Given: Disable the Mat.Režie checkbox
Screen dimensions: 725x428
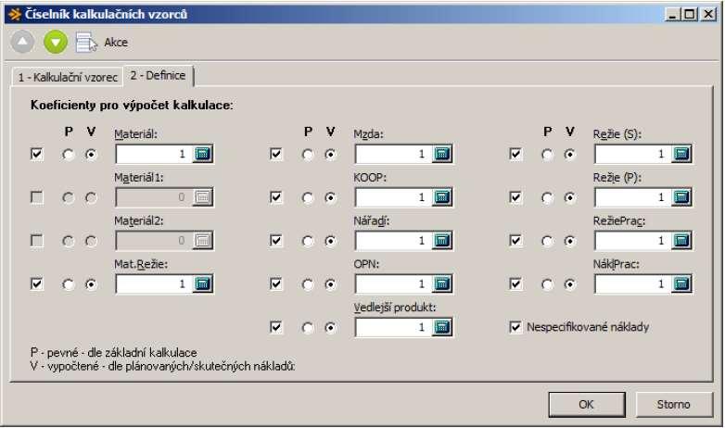Looking at the screenshot, I should point(36,283).
